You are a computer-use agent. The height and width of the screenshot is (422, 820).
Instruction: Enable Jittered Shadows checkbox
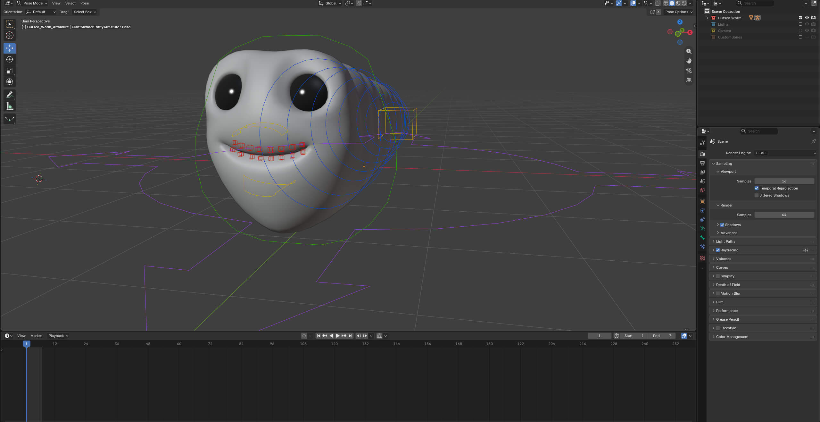point(757,195)
